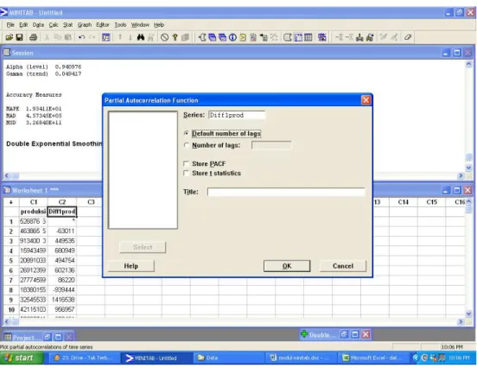Viewport: 477px width, 368px height.
Task: Click the Show Info blue circle icon
Action: (x=232, y=37)
